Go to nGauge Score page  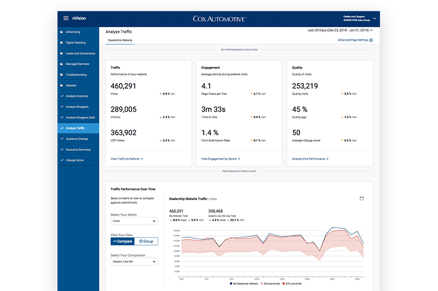click(78, 160)
